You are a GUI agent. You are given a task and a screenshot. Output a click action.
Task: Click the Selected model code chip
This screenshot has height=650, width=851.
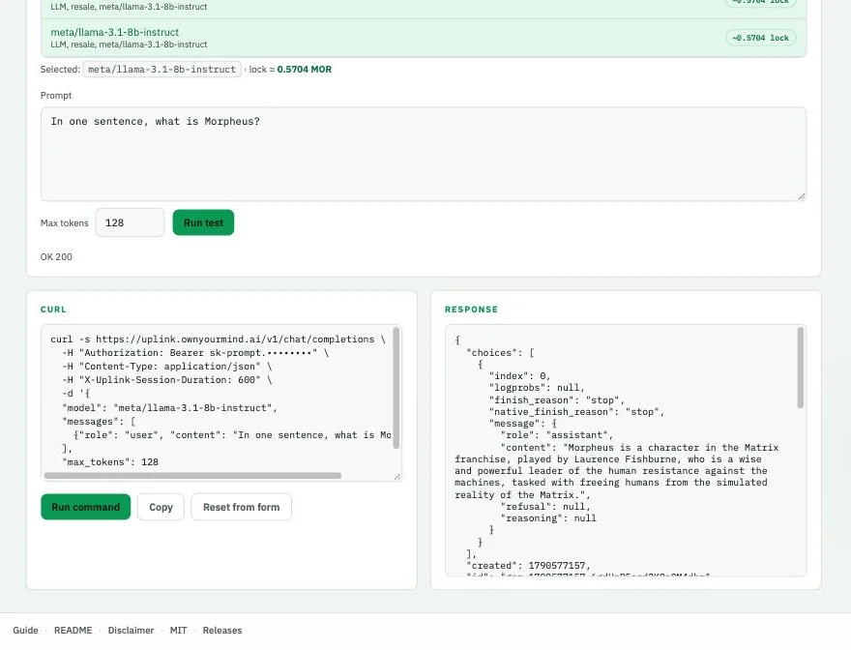coord(161,70)
